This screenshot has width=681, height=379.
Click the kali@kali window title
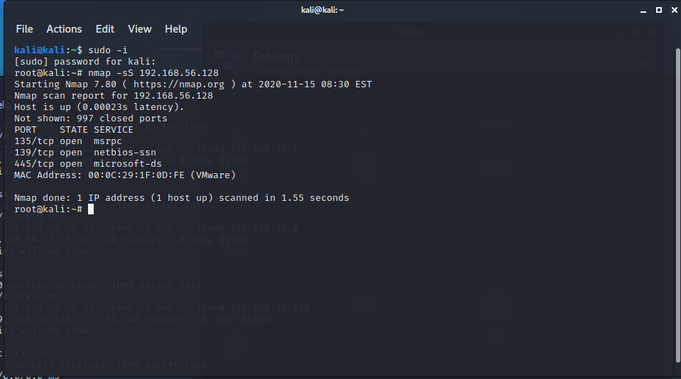[x=322, y=10]
